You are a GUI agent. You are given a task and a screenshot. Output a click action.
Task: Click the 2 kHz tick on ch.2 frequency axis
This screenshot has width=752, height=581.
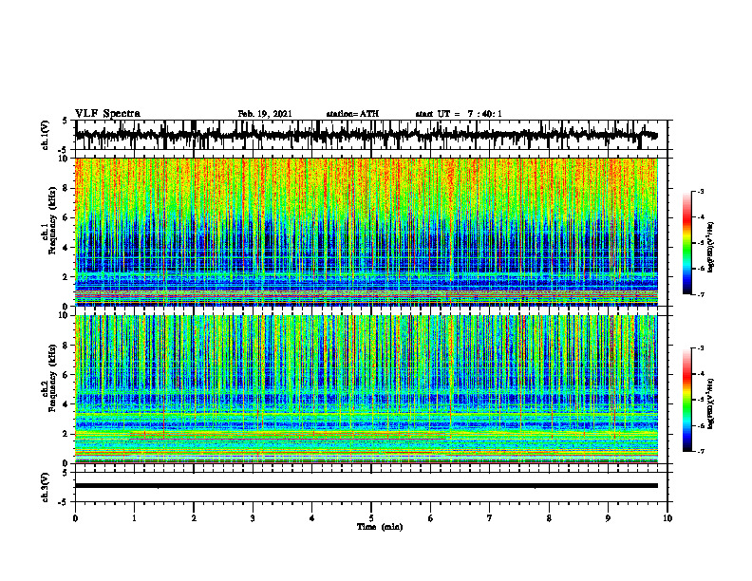click(67, 434)
